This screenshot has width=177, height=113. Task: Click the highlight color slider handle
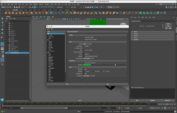click(x=115, y=65)
